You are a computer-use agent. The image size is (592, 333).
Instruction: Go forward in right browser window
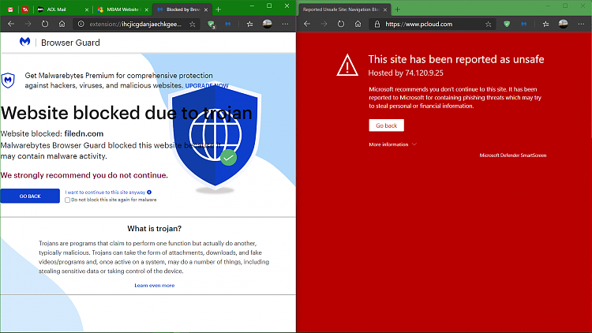coord(324,24)
